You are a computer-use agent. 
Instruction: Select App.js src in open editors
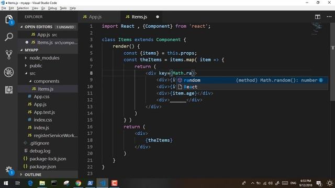47,34
